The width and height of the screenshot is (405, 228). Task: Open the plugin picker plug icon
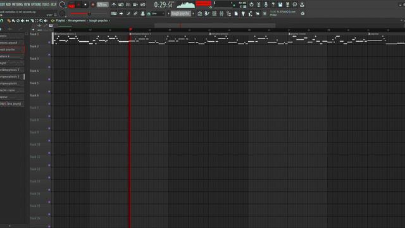243,13
